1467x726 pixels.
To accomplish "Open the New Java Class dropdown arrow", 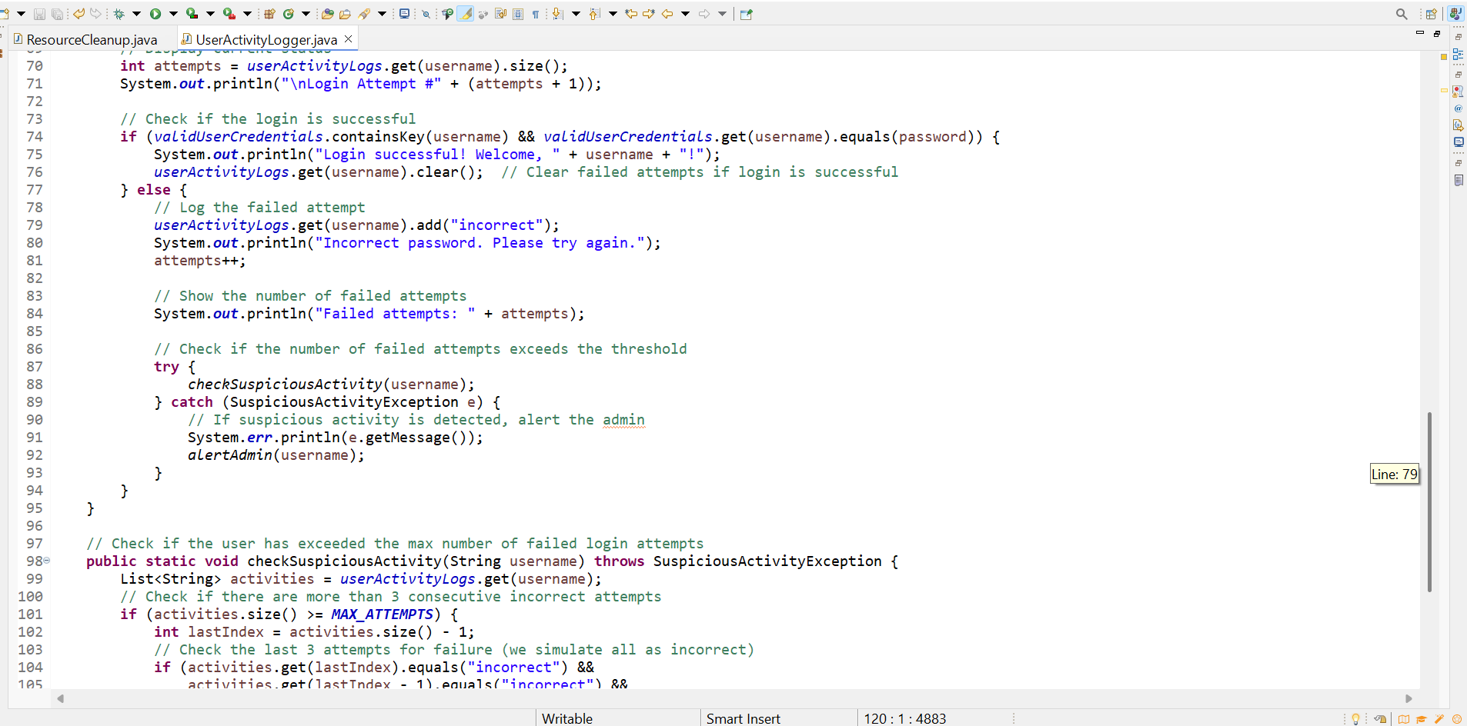I will (x=306, y=14).
